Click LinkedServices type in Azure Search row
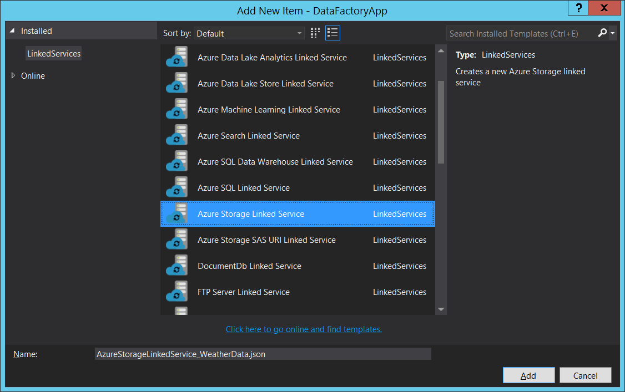This screenshot has height=392, width=625. pyautogui.click(x=400, y=136)
